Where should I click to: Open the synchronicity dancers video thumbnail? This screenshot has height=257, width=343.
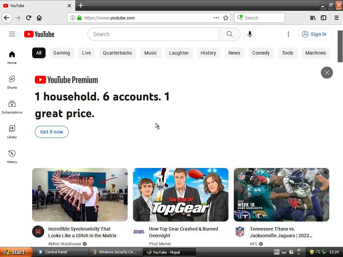tap(80, 195)
